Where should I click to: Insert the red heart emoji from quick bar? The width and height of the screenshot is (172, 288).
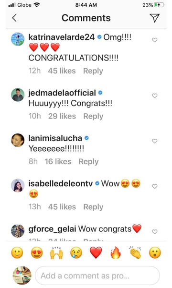pyautogui.click(x=96, y=252)
